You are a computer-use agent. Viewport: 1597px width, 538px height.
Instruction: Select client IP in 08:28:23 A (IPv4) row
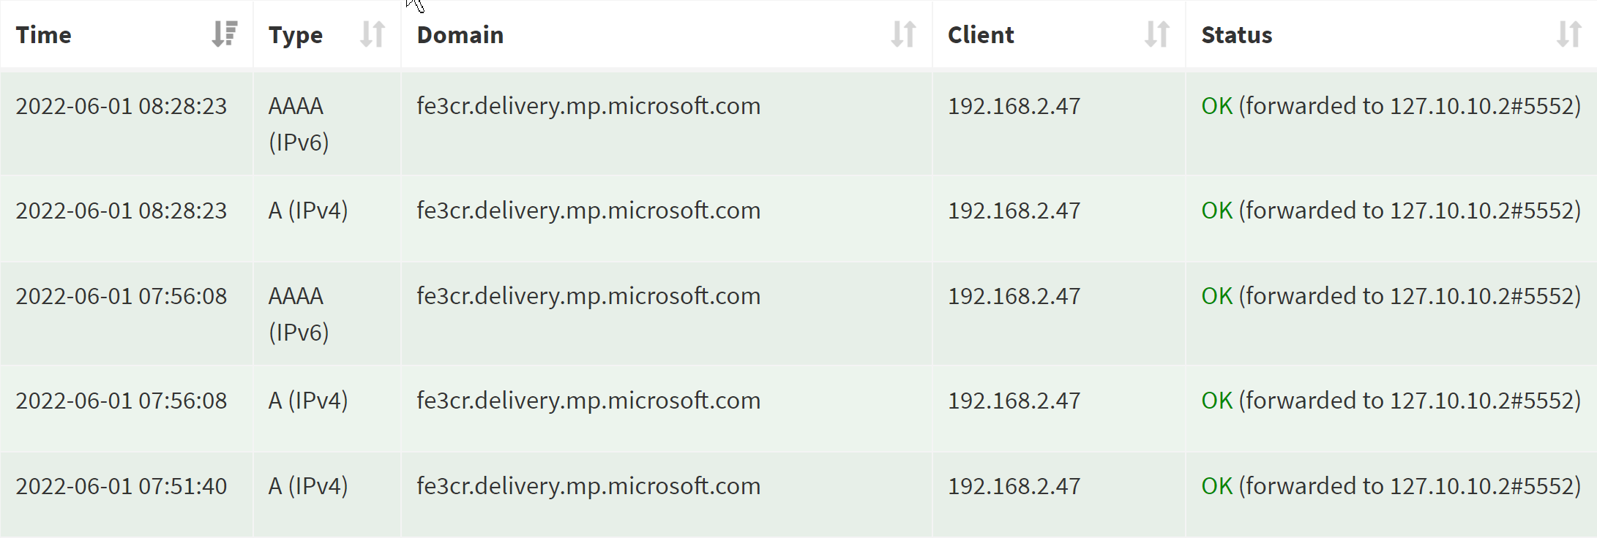click(x=1014, y=211)
